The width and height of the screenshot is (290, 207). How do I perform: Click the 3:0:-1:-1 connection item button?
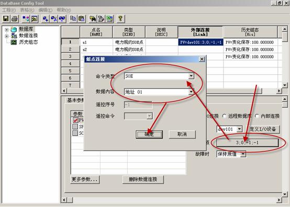click(x=247, y=143)
